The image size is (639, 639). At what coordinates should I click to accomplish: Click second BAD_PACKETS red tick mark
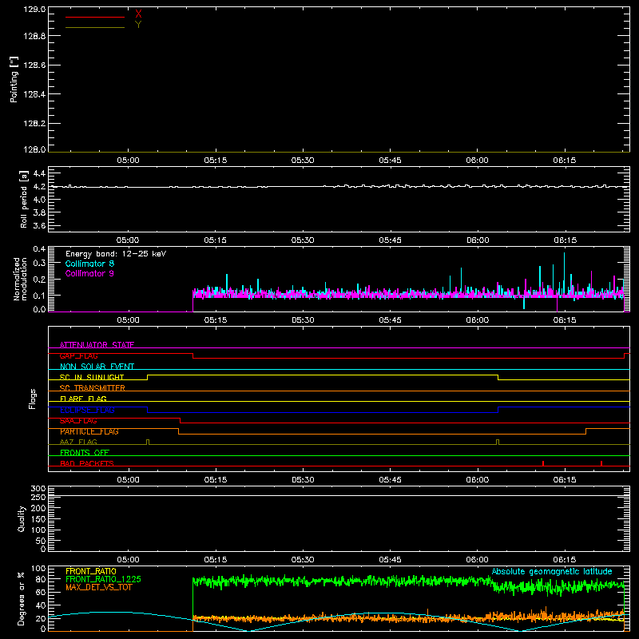coord(601,463)
